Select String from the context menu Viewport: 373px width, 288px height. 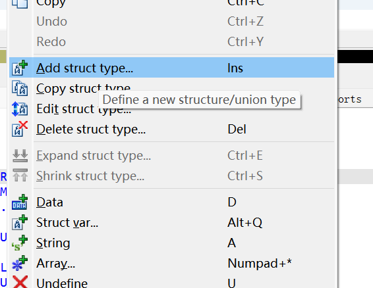tap(171, 243)
